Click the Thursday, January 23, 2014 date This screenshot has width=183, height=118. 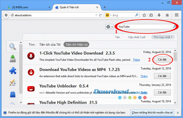click(155, 85)
